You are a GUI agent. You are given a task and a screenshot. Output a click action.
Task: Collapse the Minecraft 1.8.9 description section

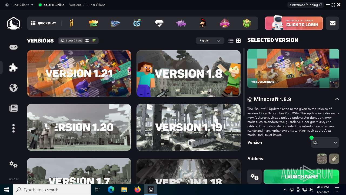pyautogui.click(x=337, y=99)
